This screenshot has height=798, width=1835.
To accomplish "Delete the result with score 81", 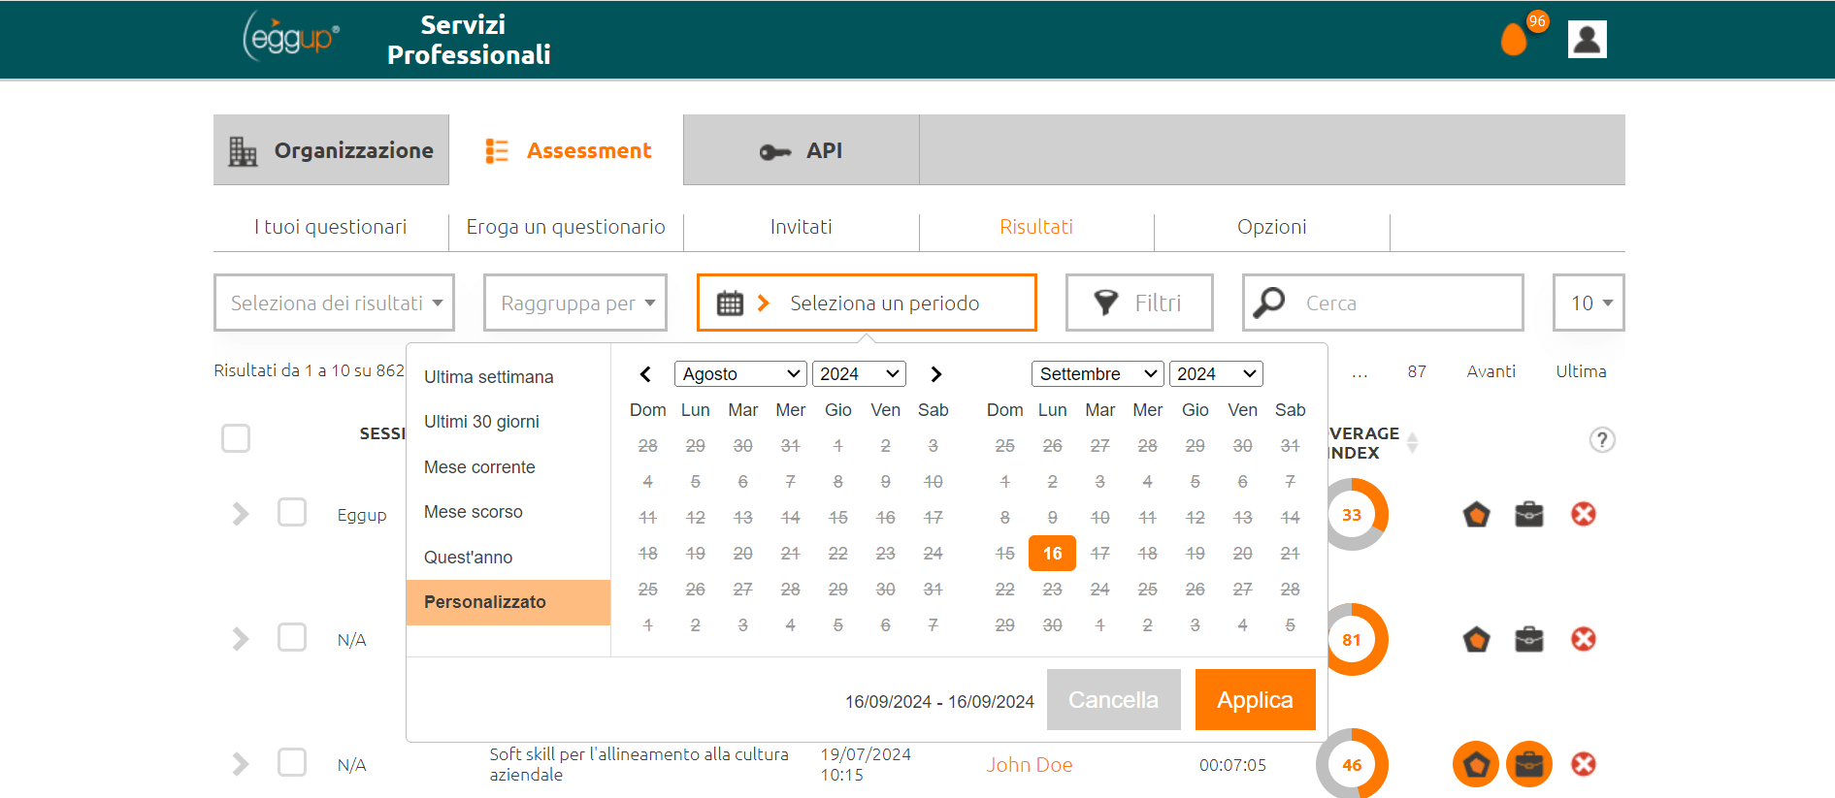I will pyautogui.click(x=1584, y=639).
